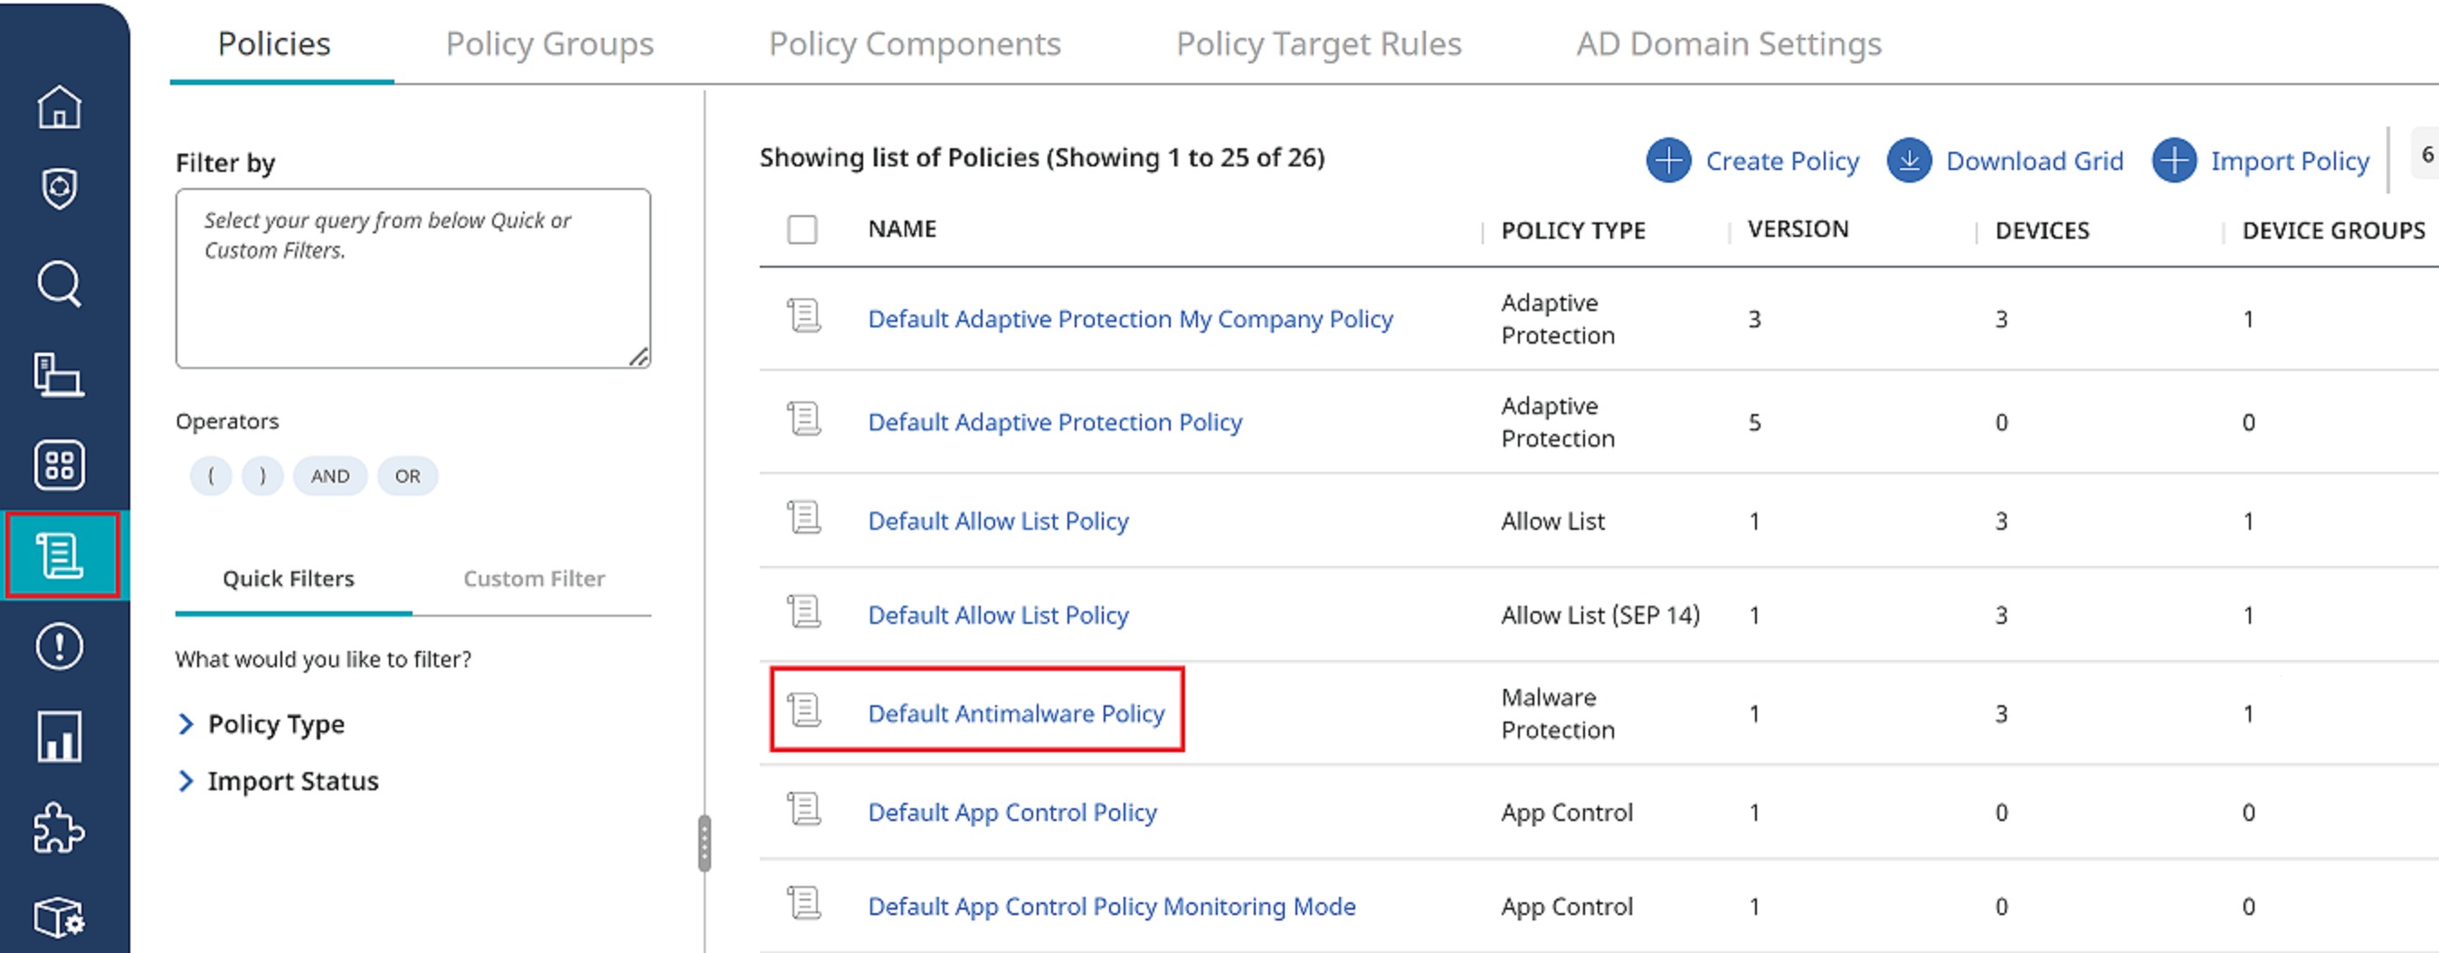The height and width of the screenshot is (953, 2439).
Task: Click the filter panel splitter handle
Action: pyautogui.click(x=704, y=843)
